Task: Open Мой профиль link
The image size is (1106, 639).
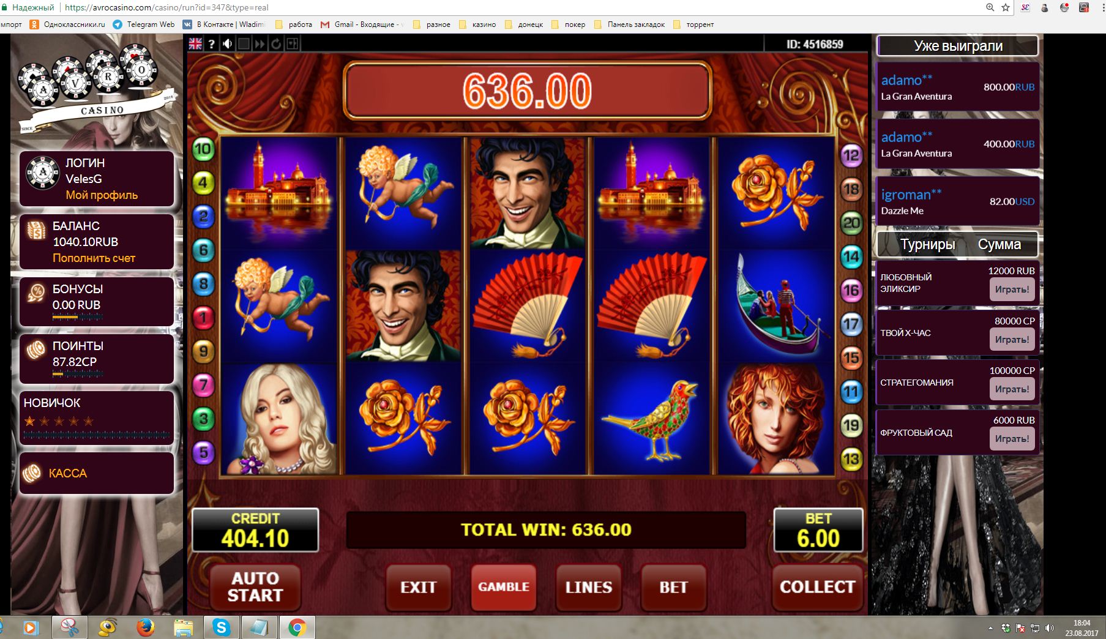Action: (102, 195)
